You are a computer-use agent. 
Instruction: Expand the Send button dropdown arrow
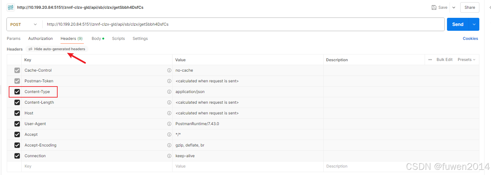(474, 24)
